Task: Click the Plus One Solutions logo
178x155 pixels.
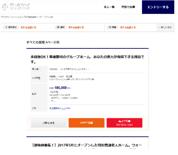Action: click(x=15, y=7)
